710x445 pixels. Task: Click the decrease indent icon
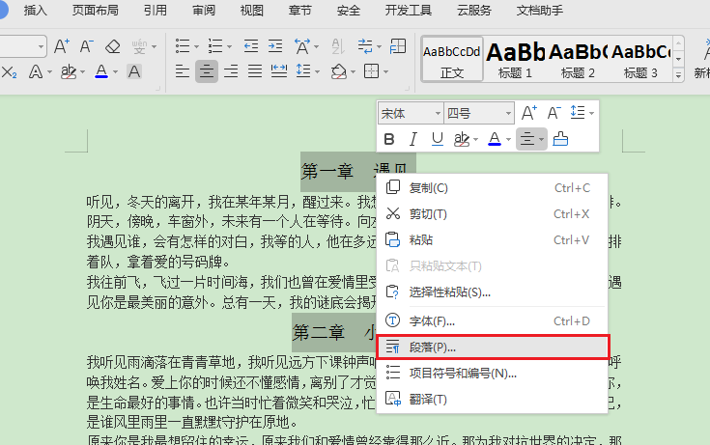coord(250,46)
